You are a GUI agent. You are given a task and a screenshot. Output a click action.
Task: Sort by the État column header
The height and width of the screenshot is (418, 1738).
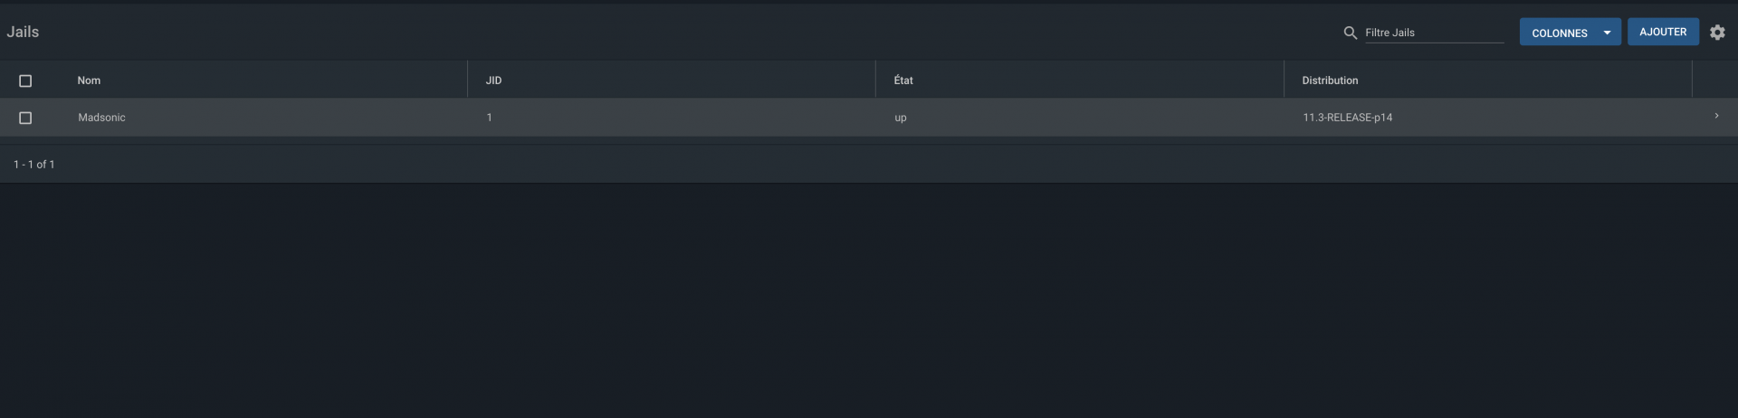coord(903,81)
